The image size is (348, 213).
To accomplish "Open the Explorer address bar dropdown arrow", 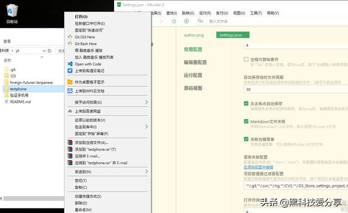I will 44,51.
